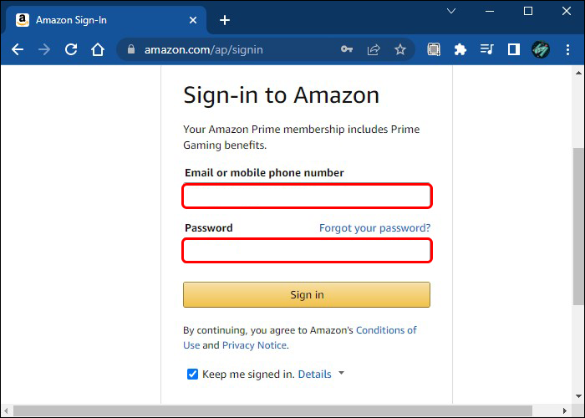
Task: Open the Extensions puzzle icon
Action: (x=460, y=49)
